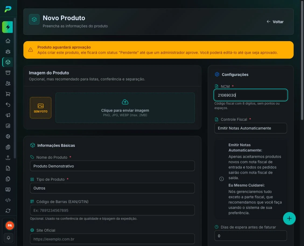Screen dimensions: 304x246
Task: Open the pie chart sidebar icon
Action: [x=8, y=137]
